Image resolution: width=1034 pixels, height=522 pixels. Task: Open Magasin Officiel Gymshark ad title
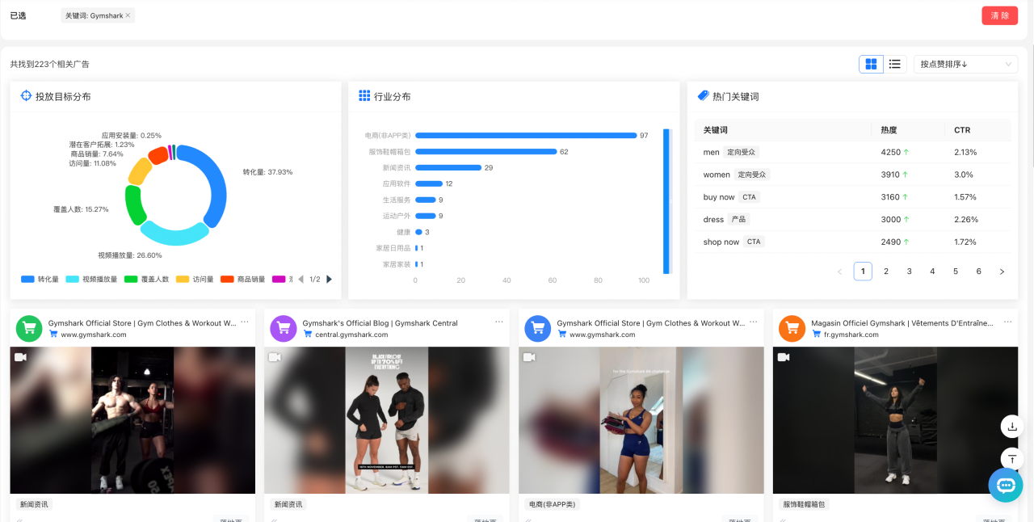902,323
